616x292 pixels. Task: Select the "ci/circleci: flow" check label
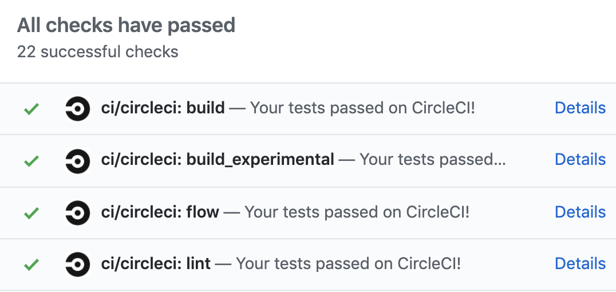coord(160,212)
